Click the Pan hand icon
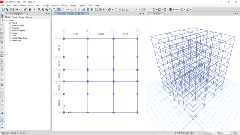The width and height of the screenshot is (240, 135). tap(59, 10)
